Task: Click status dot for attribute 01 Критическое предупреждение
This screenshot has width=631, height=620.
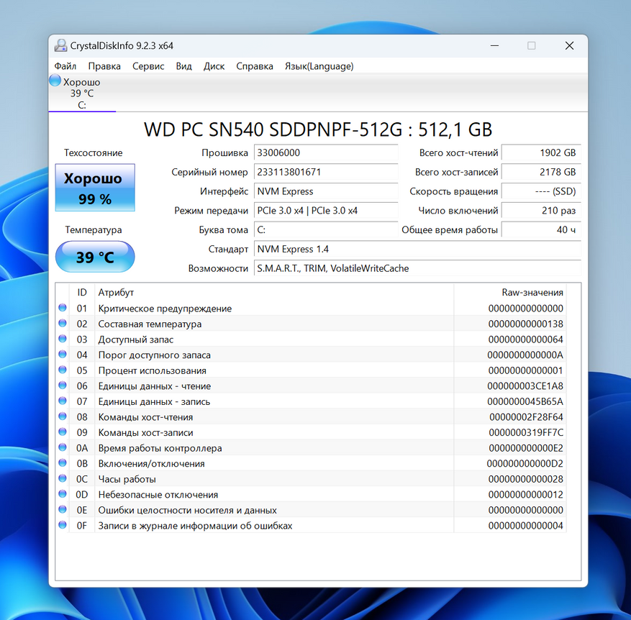Action: coord(63,308)
